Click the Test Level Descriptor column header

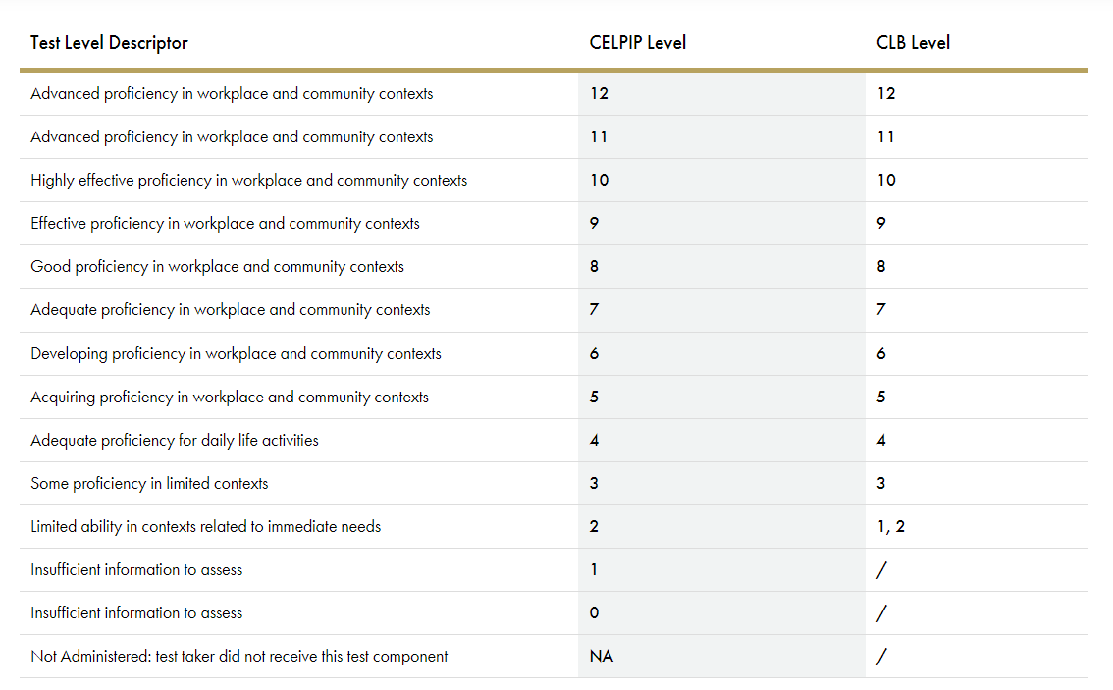point(109,43)
